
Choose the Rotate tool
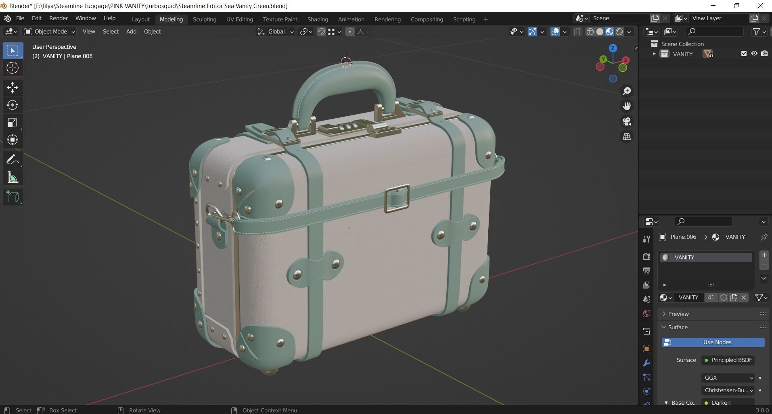[x=13, y=105]
